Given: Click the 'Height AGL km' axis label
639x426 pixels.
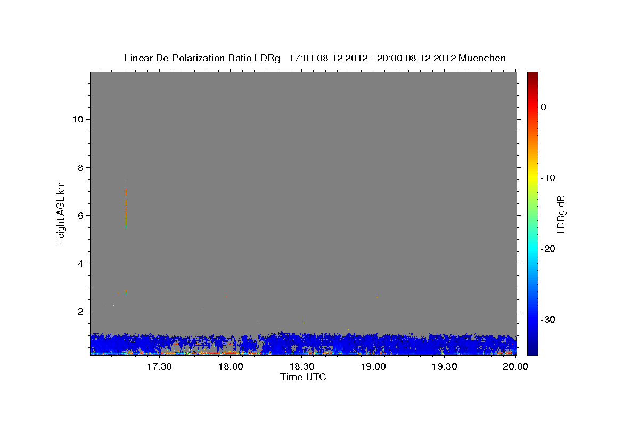Looking at the screenshot, I should click(61, 212).
